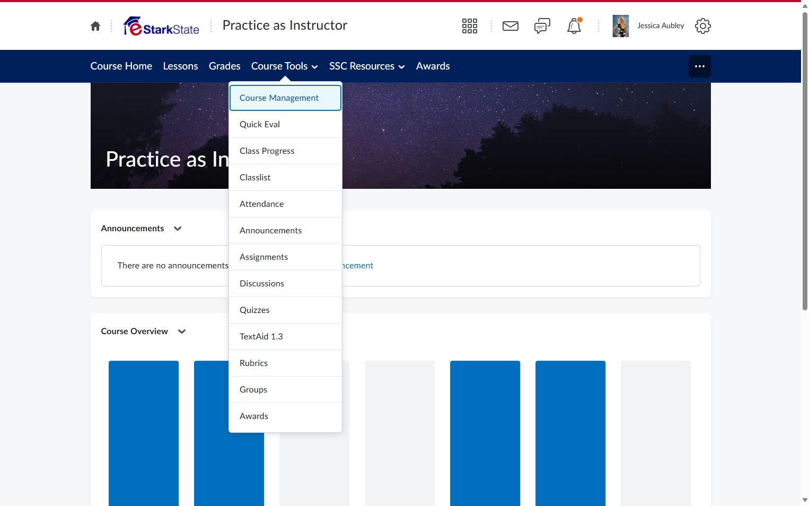The image size is (809, 506).
Task: Click the eStarkState logo
Action: pos(161,26)
